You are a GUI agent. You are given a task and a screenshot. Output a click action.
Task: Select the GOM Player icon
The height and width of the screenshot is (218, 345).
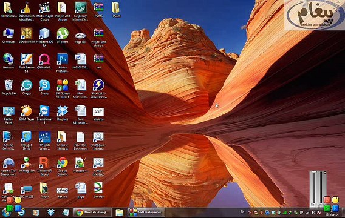point(27,113)
